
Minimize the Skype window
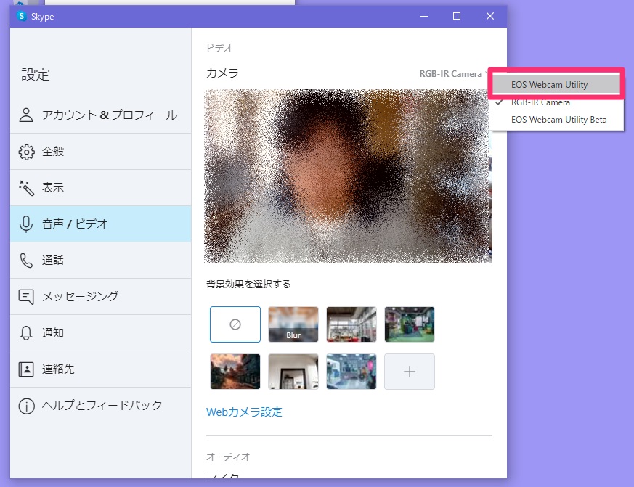(x=424, y=16)
